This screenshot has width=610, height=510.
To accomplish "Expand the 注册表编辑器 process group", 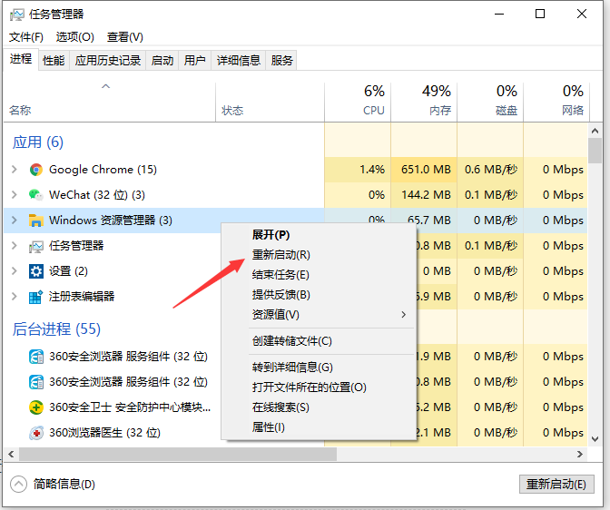I will (14, 297).
